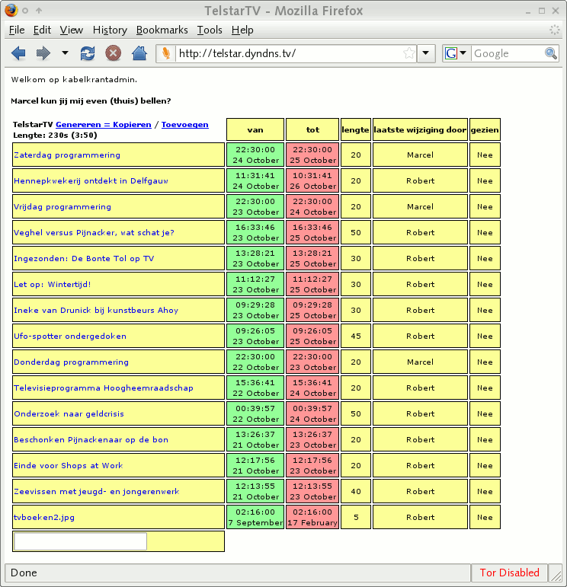The image size is (567, 587).
Task: Focus the Google search box
Action: pos(507,53)
